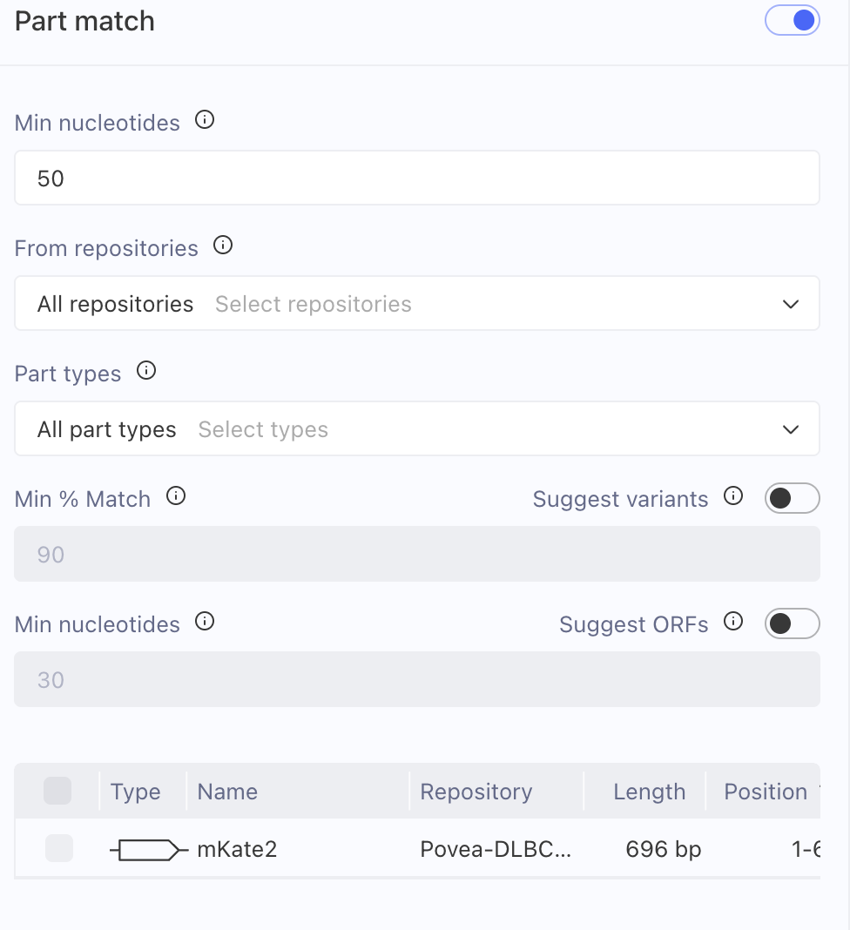
Task: Click info icon next to Part types
Action: pos(146,371)
